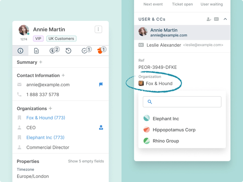Image resolution: width=243 pixels, height=182 pixels.
Task: Click the Fox & Hound organization logo icon
Action: 141,84
